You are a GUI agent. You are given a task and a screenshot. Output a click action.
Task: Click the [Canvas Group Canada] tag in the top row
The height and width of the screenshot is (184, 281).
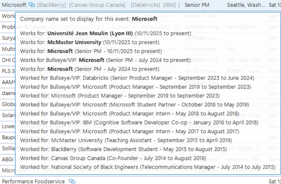97,5
